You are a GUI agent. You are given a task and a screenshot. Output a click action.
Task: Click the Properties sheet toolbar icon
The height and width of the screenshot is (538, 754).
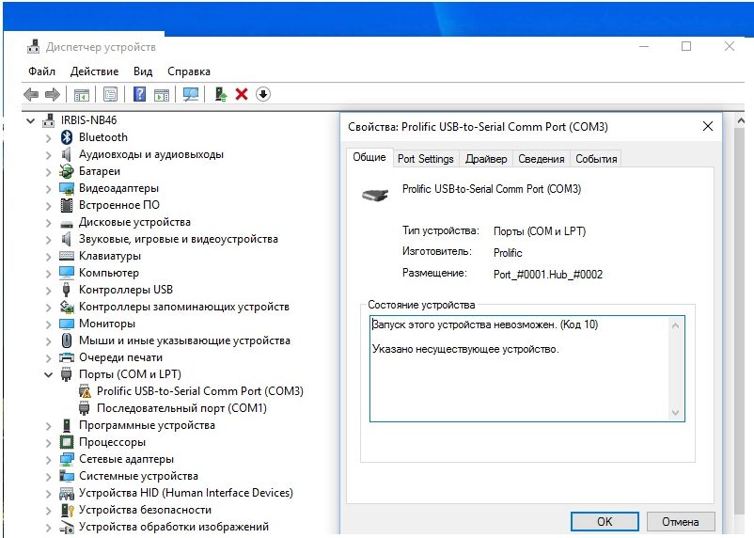(111, 94)
